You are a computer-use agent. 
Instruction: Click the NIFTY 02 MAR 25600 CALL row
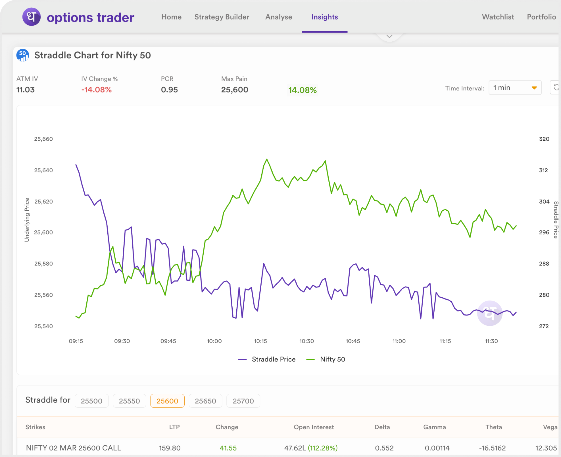(x=74, y=448)
